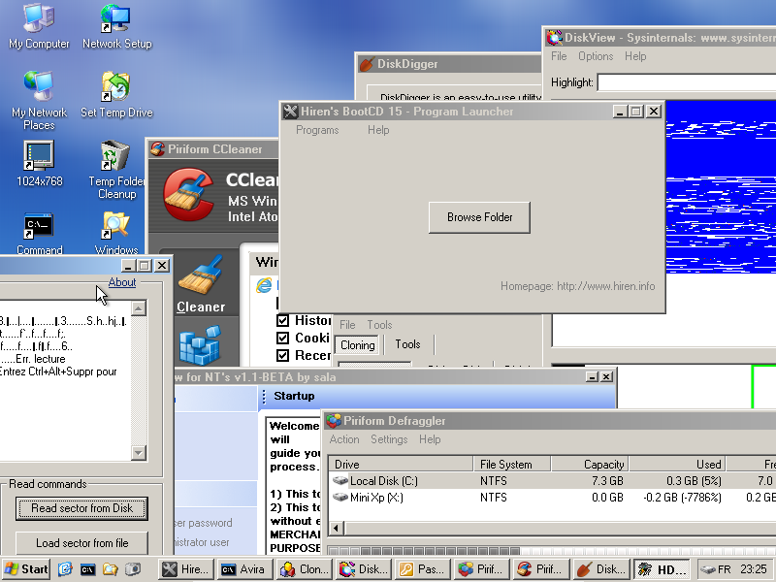Screen dimensions: 776x582
Task: Open the Network Setup desktop shortcut
Action: click(x=116, y=26)
